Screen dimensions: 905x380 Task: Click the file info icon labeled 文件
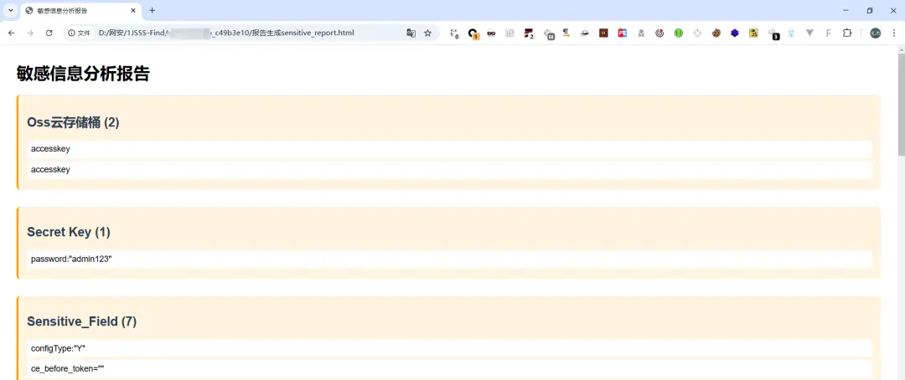coord(79,33)
